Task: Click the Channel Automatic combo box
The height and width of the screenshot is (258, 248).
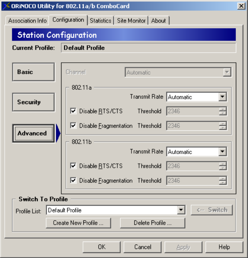Action: (178, 72)
